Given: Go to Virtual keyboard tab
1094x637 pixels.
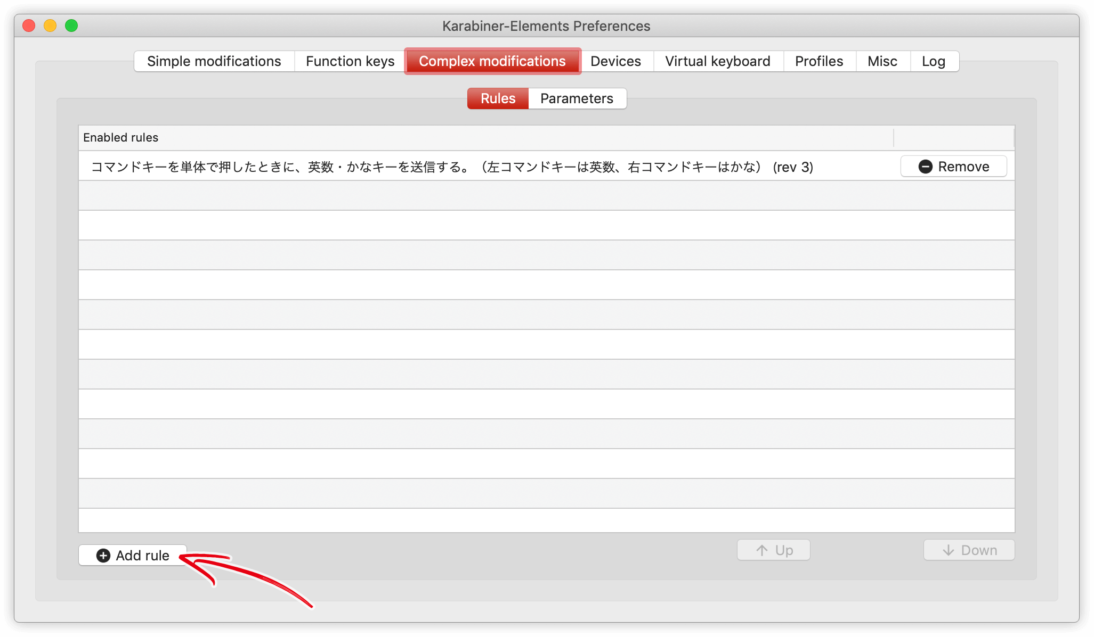Looking at the screenshot, I should point(718,61).
